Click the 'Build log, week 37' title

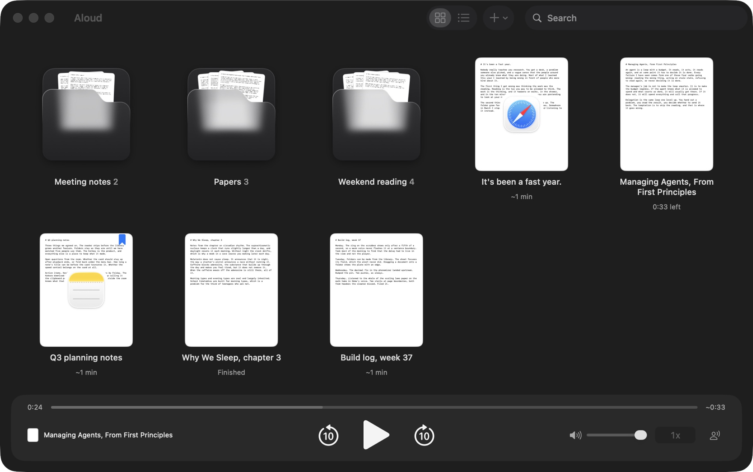(376, 357)
